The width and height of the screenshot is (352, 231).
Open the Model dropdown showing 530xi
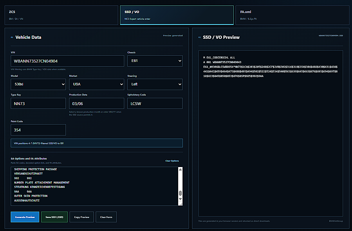[x=38, y=84]
